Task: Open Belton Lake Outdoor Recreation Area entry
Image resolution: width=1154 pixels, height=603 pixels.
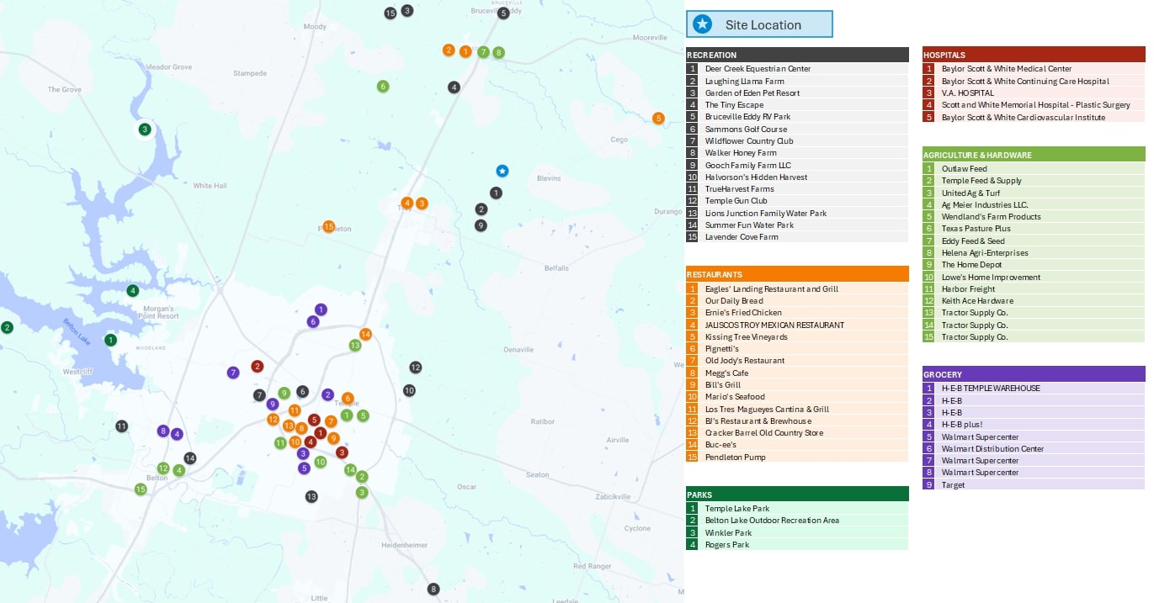Action: (772, 521)
